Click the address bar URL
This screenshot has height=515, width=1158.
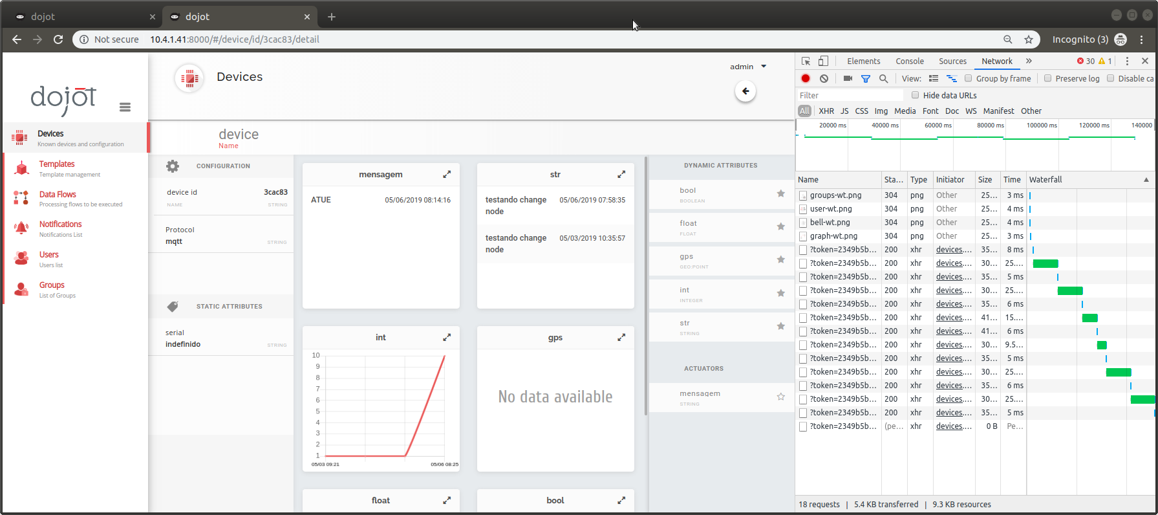235,39
